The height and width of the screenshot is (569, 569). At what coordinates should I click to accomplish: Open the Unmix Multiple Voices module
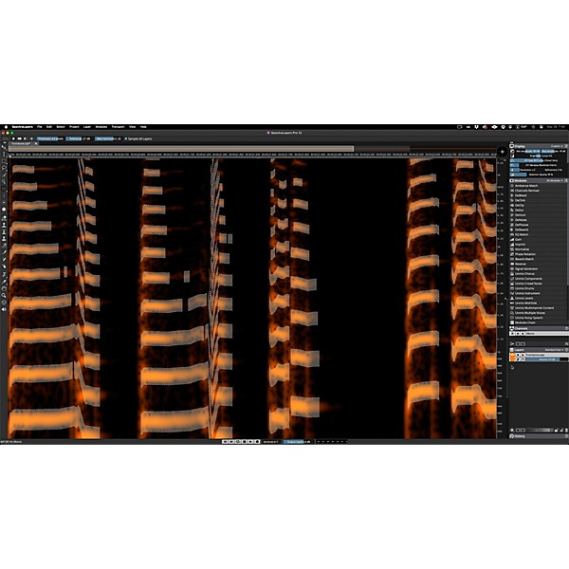[530, 313]
